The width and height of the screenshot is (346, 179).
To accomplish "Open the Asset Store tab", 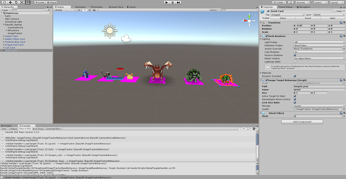I will coord(116,7).
